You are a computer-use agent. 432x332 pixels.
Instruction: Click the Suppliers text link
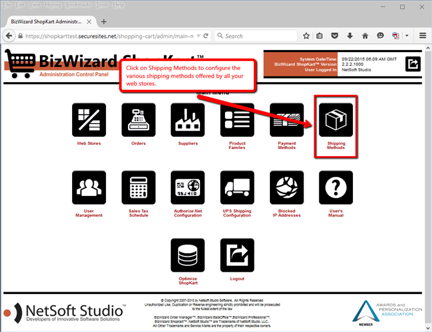188,143
